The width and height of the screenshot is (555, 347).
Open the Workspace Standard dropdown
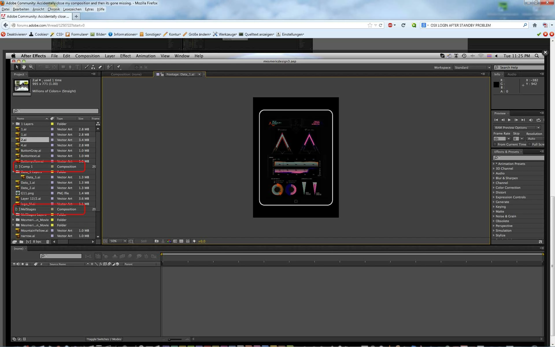click(x=472, y=67)
